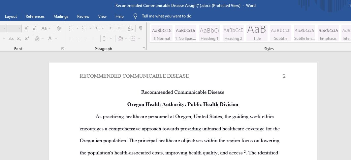Viewport: 351px width, 160px height.
Task: Show paragraph marks with the pilcrow icon
Action: pos(140,28)
